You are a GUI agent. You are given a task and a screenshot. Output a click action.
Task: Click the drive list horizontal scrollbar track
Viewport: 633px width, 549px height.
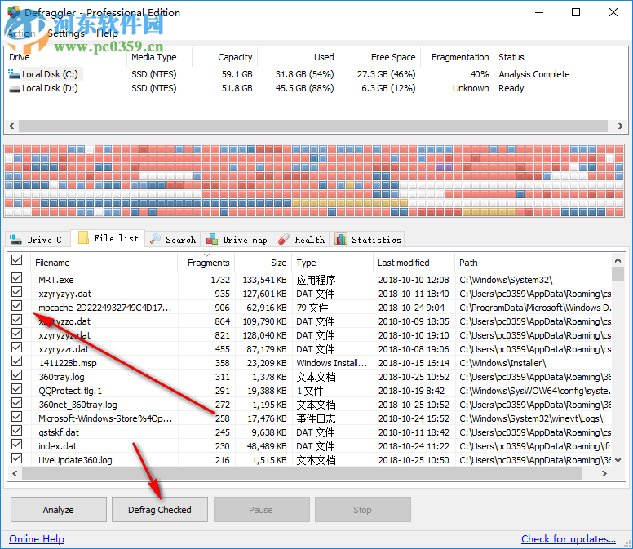click(x=313, y=126)
